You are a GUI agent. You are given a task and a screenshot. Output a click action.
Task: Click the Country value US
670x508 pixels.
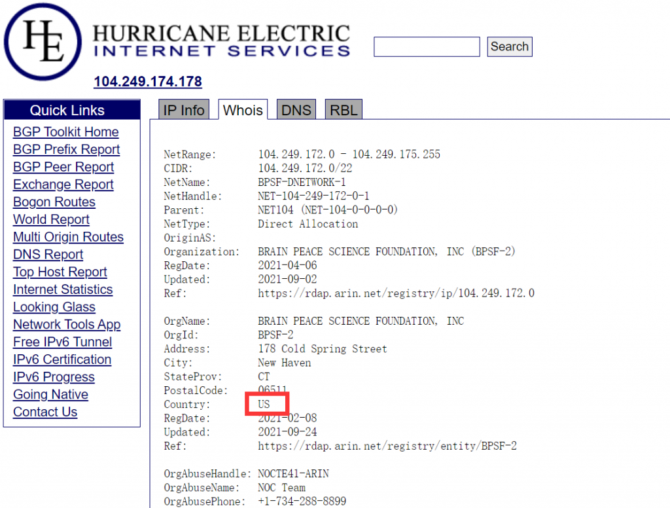264,405
